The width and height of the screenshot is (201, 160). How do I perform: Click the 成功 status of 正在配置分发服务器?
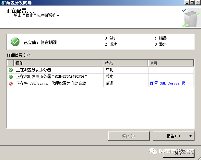pyautogui.click(x=109, y=70)
